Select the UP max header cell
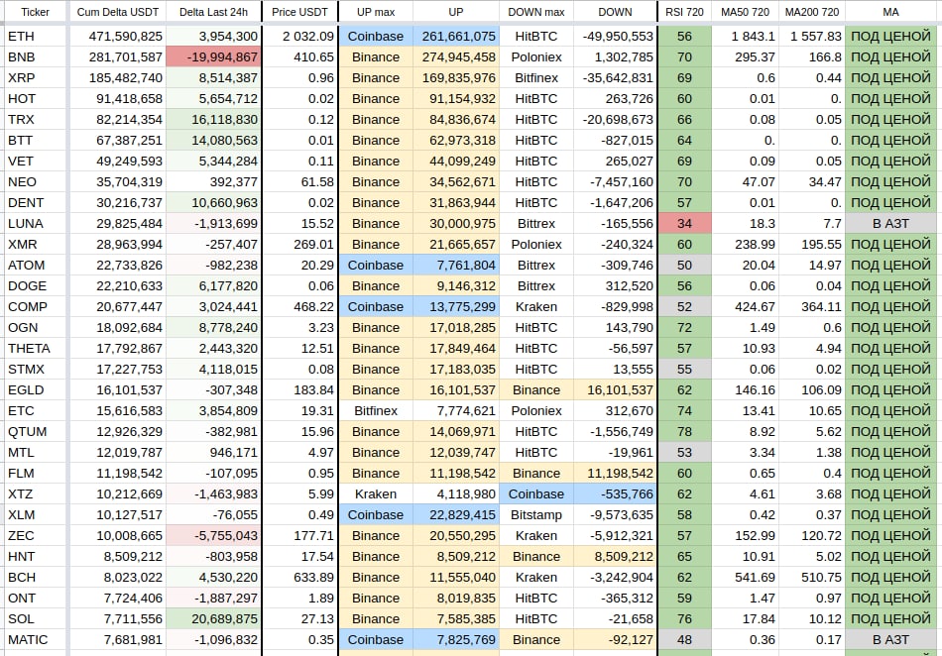Viewport: 942px width, 656px height. tap(376, 12)
